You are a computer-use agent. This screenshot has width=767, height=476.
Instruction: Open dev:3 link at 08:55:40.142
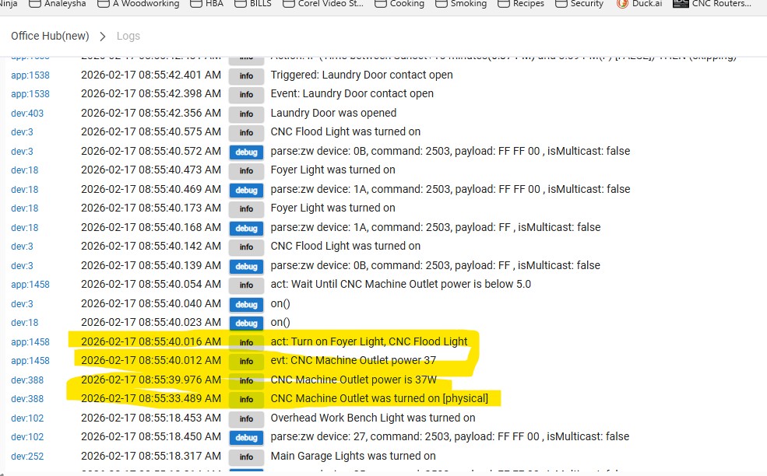tap(22, 247)
